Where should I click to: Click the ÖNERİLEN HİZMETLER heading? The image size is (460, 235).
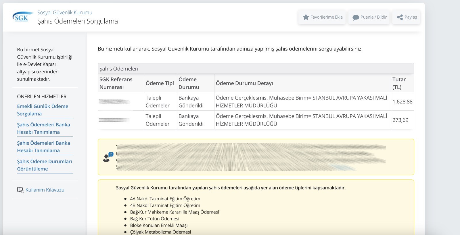coord(42,97)
